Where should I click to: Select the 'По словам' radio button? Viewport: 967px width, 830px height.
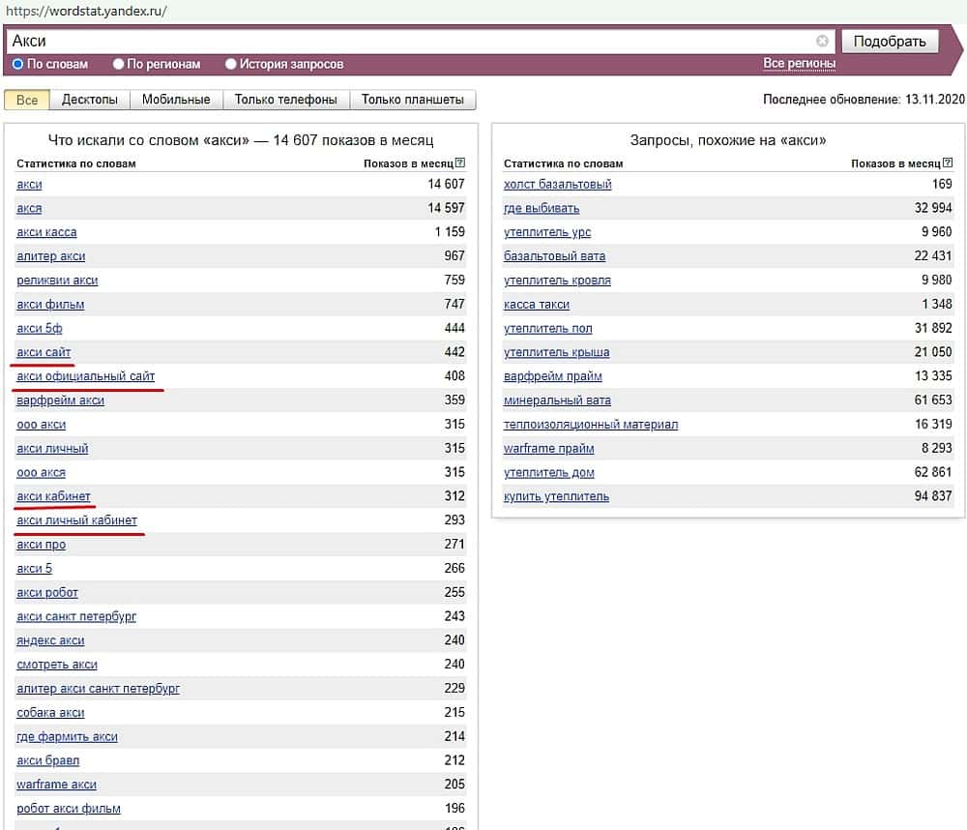[18, 64]
